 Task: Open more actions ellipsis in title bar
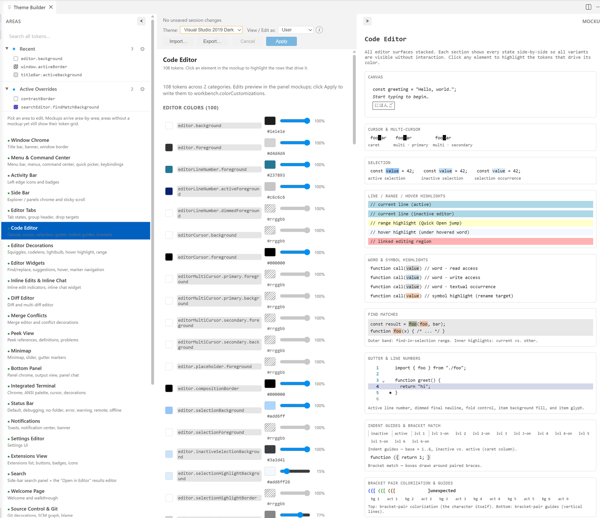coord(598,7)
